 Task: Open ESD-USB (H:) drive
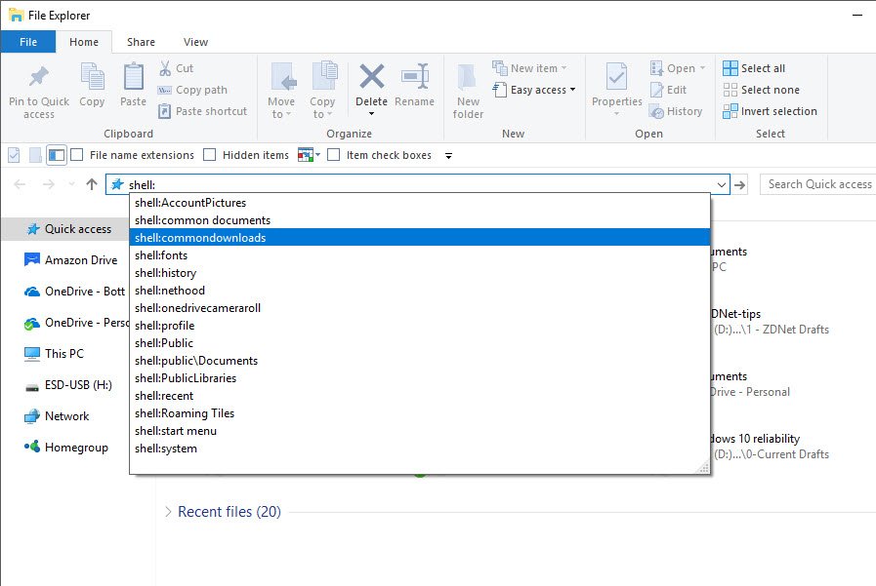66,385
